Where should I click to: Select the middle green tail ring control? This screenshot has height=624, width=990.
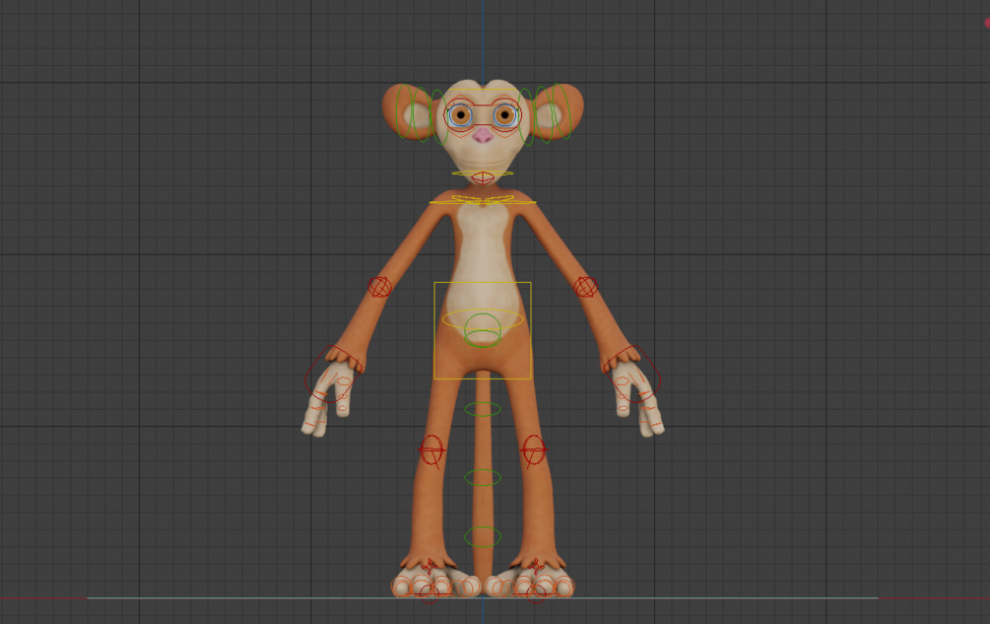pos(483,477)
